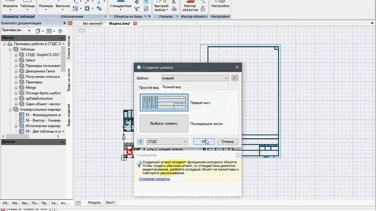Click the help icon in Комплект документации toolbar
The height and width of the screenshot is (211, 376).
point(60,31)
